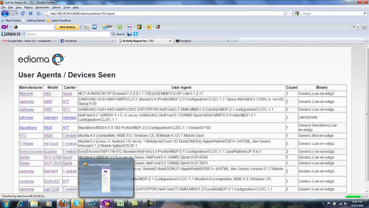The width and height of the screenshot is (369, 208).
Task: Click the Behold II model link
Action: tap(51, 171)
